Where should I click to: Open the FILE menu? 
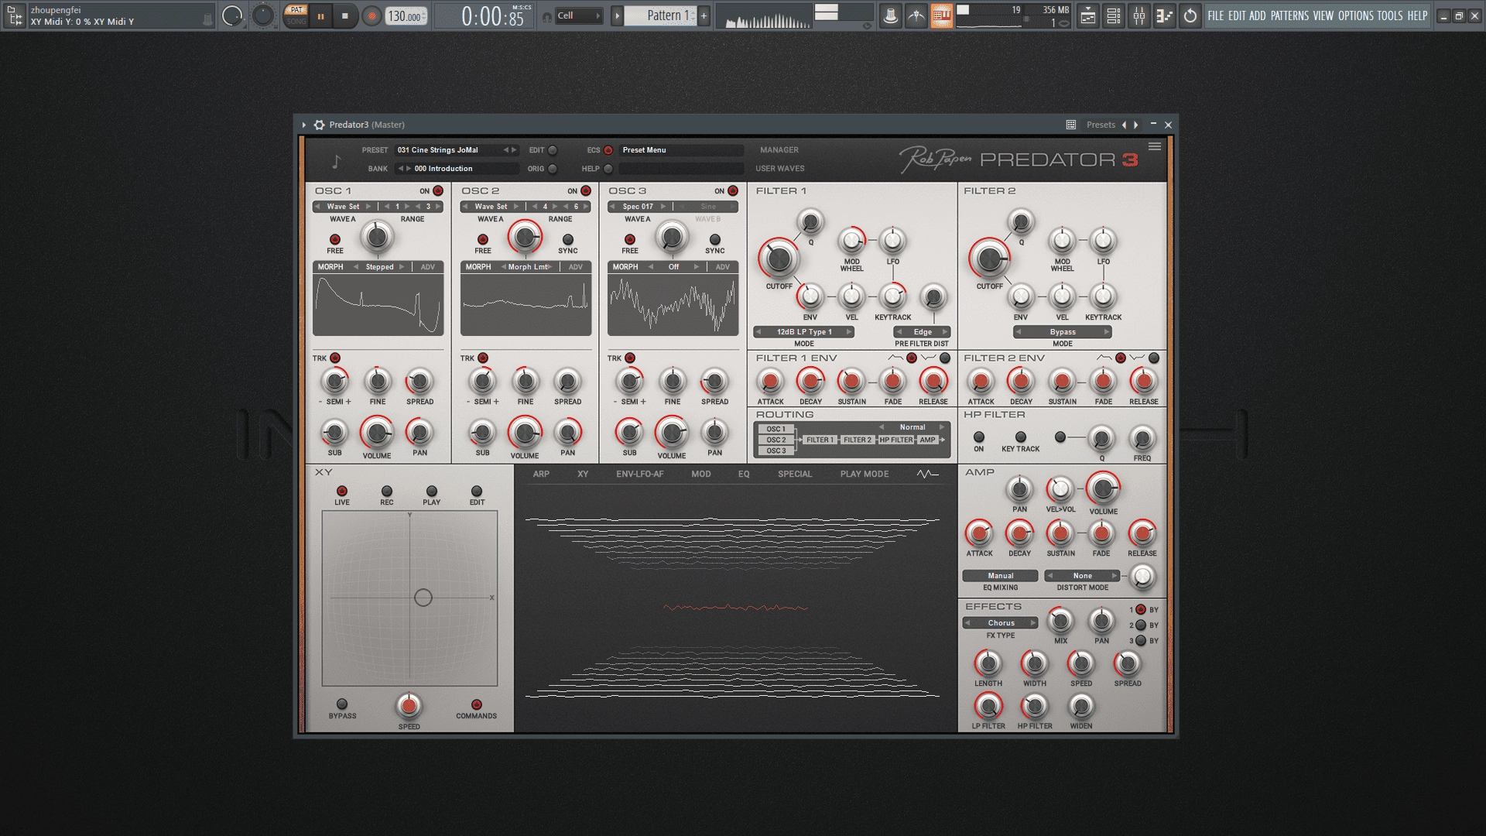point(1216,15)
